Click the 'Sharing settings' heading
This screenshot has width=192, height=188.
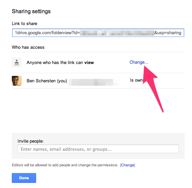31,12
